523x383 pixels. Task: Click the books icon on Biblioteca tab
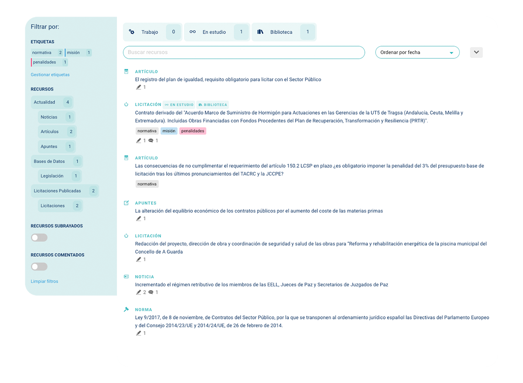260,32
